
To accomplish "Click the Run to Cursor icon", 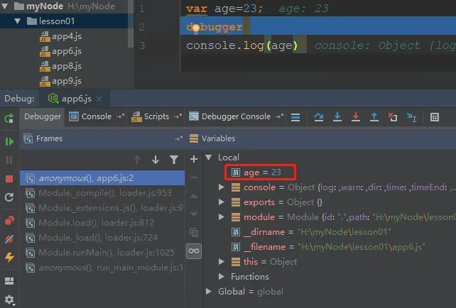I will tap(411, 117).
